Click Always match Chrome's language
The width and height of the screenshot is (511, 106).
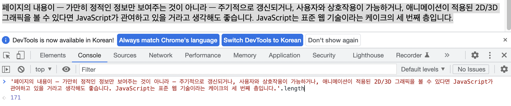pyautogui.click(x=168, y=40)
